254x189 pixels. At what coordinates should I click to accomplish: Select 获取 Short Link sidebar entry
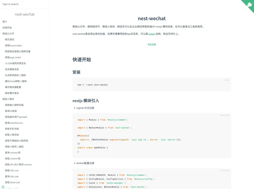(x=13, y=182)
